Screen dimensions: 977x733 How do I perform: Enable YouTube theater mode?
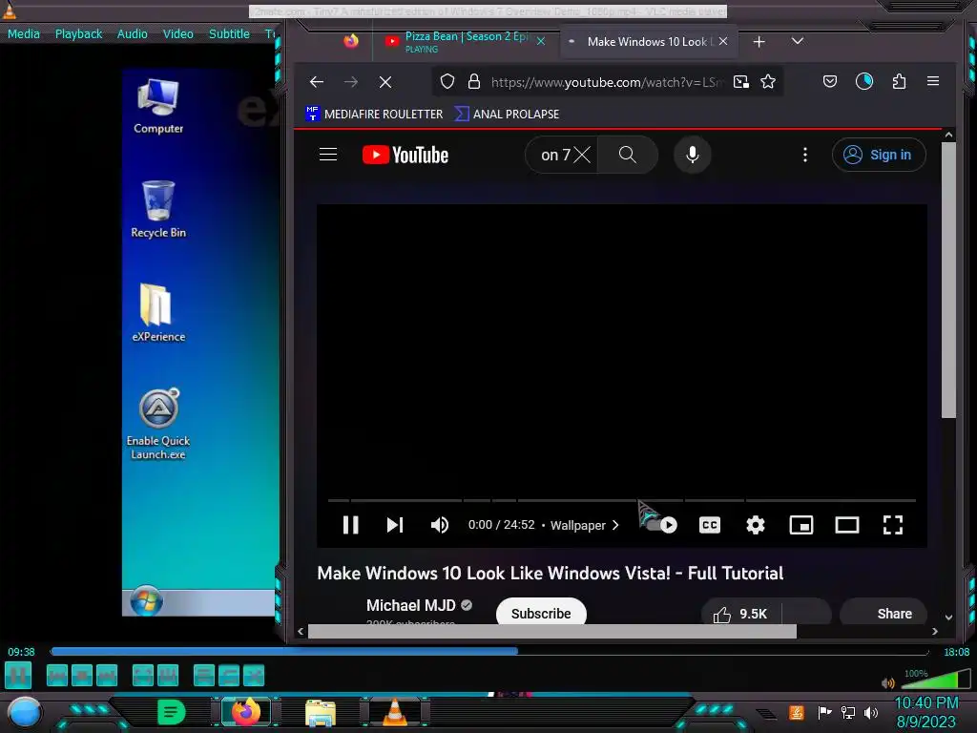click(847, 526)
